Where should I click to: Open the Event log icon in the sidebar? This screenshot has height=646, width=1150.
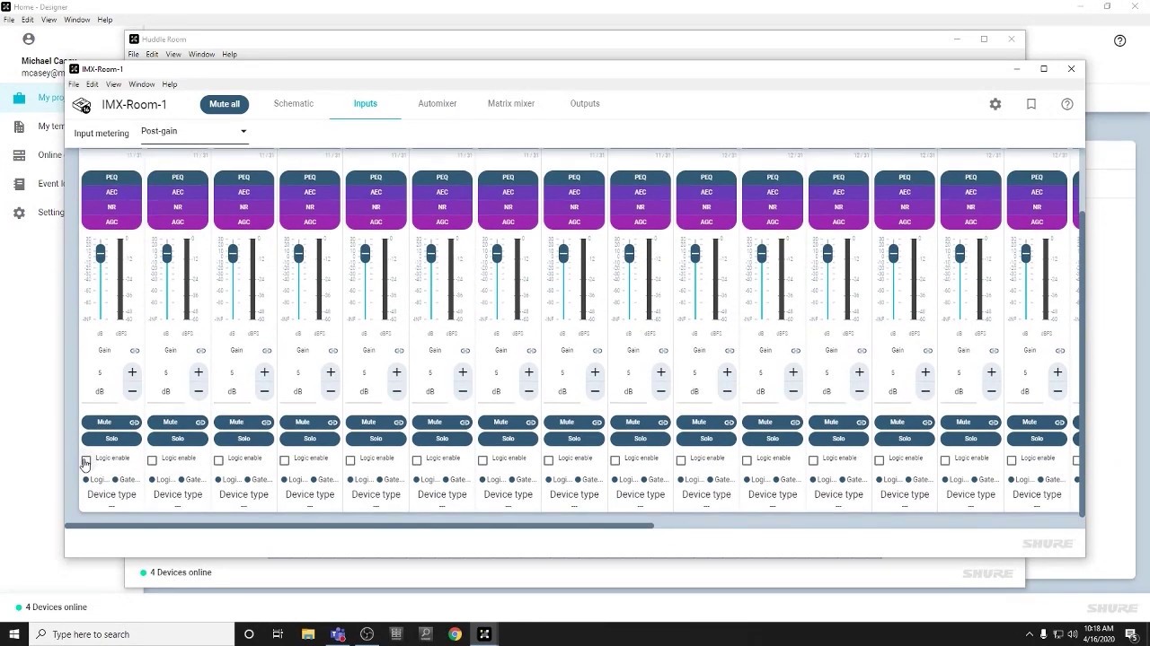pyautogui.click(x=19, y=184)
